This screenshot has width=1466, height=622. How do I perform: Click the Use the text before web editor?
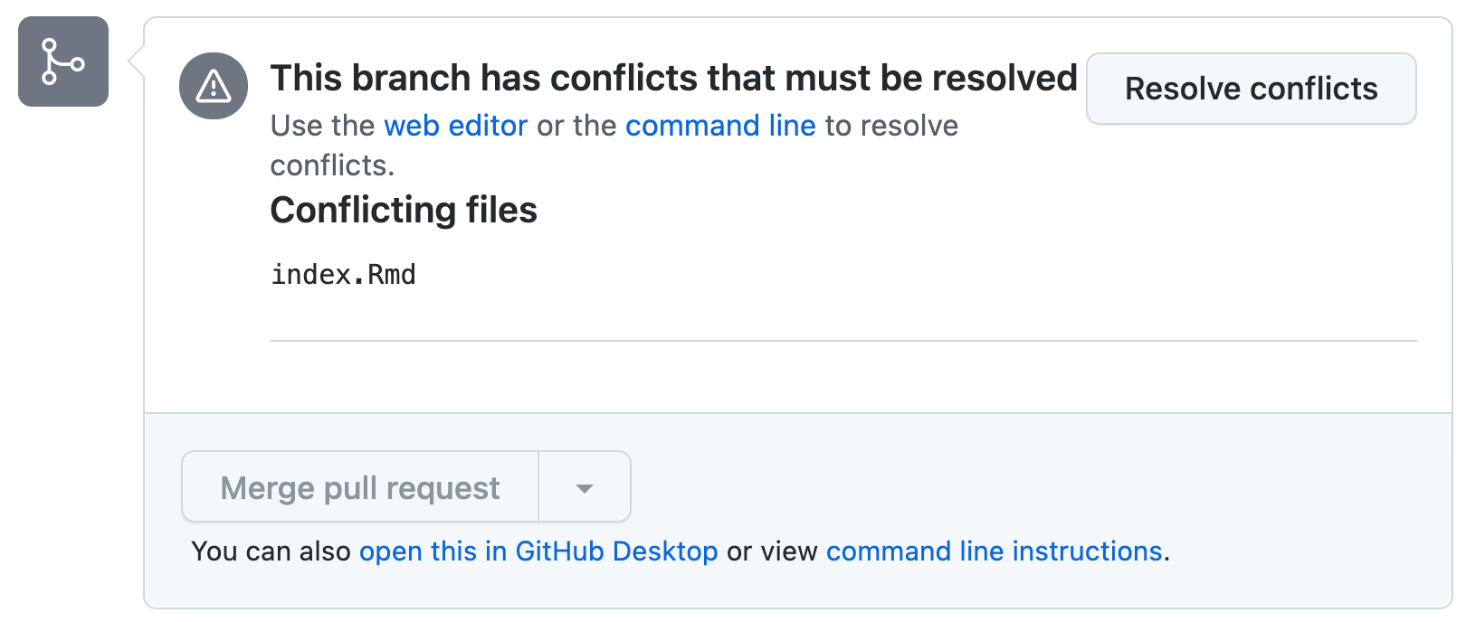tap(322, 126)
